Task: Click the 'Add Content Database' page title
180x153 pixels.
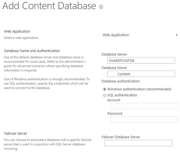Action: pyautogui.click(x=49, y=6)
